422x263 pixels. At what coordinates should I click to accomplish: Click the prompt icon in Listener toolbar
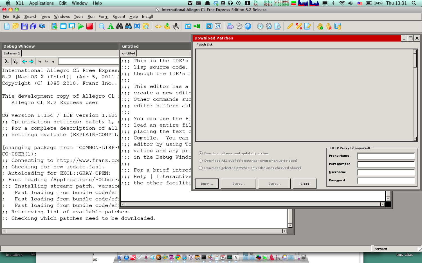click(7, 61)
